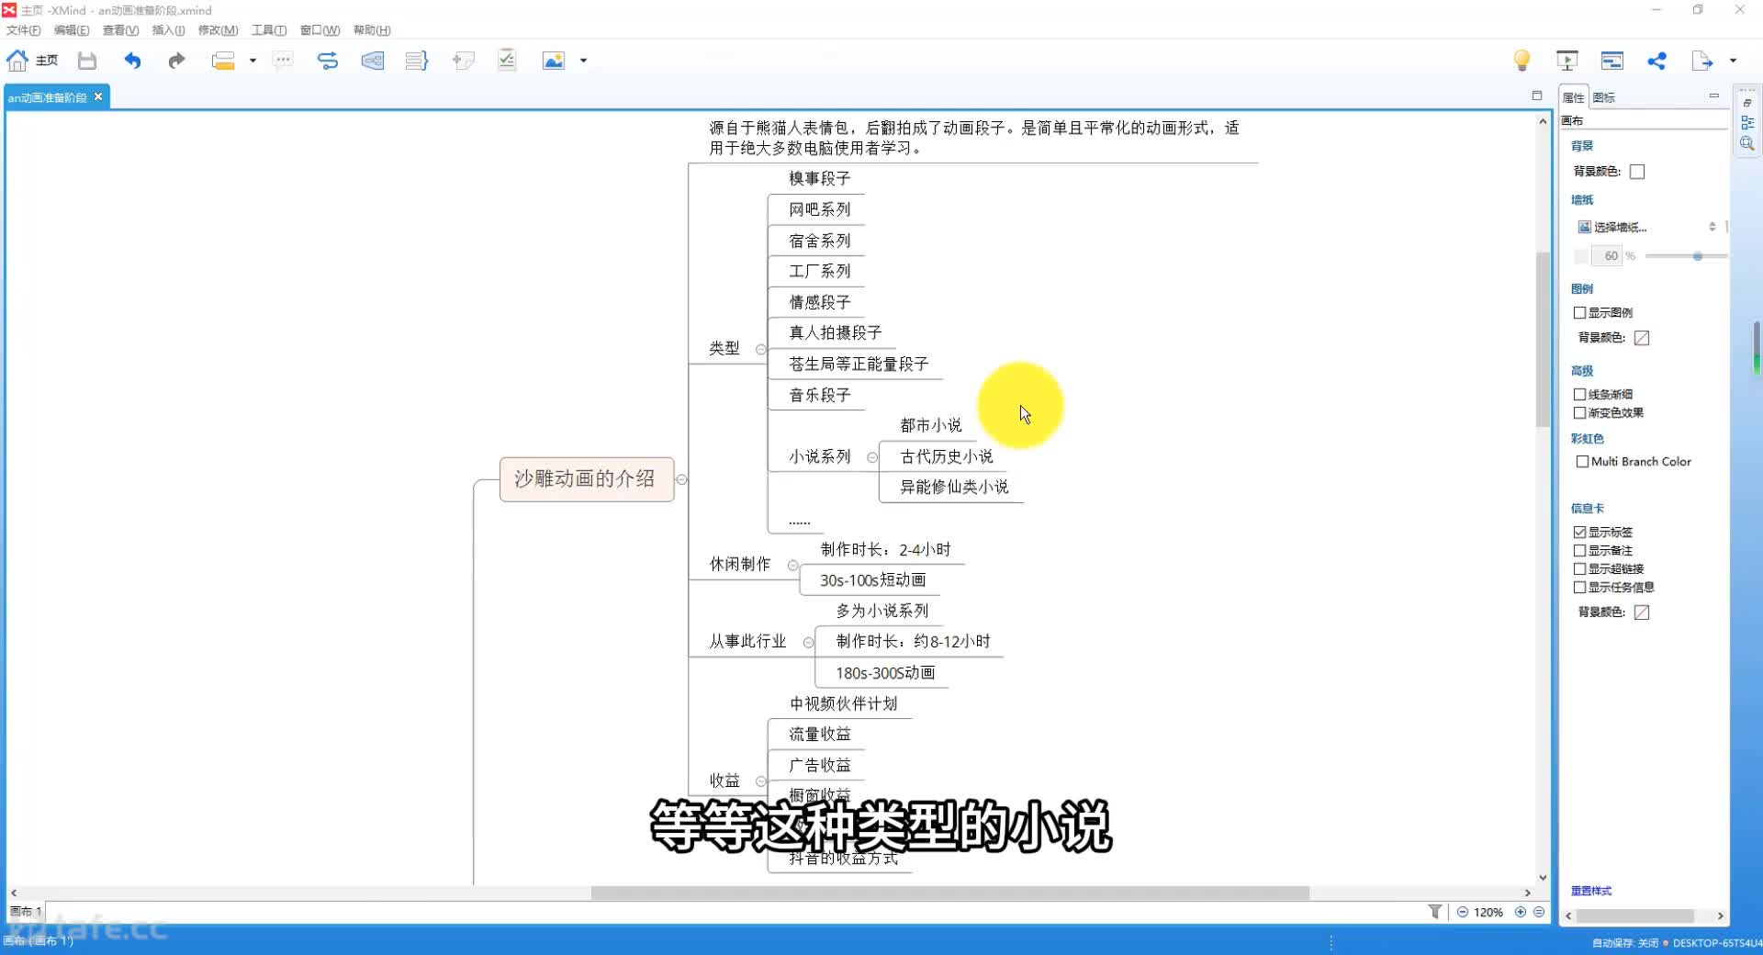Open the 查看(V) menu
Viewport: 1763px width, 955px height.
pyautogui.click(x=120, y=30)
